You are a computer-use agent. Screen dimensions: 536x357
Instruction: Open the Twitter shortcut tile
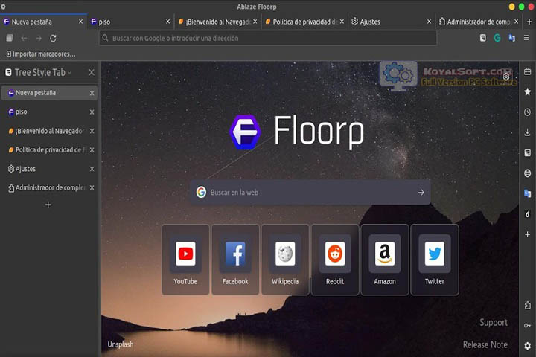[x=435, y=260]
